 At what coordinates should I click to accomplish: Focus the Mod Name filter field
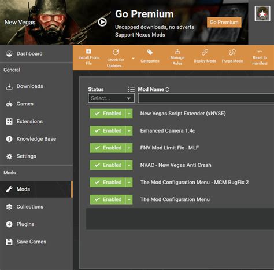coord(206,98)
